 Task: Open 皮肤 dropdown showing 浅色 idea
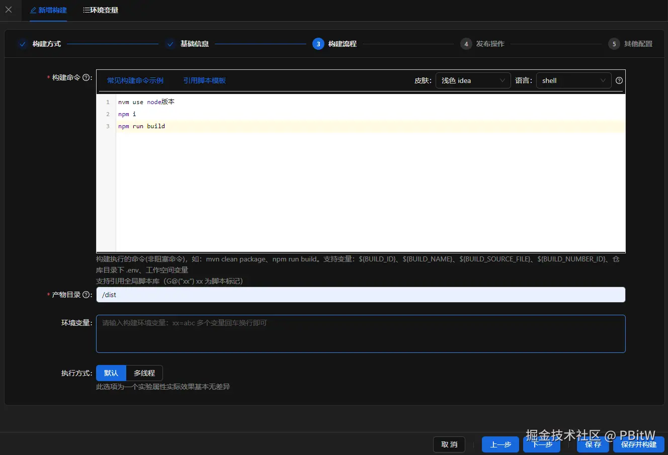(x=473, y=80)
